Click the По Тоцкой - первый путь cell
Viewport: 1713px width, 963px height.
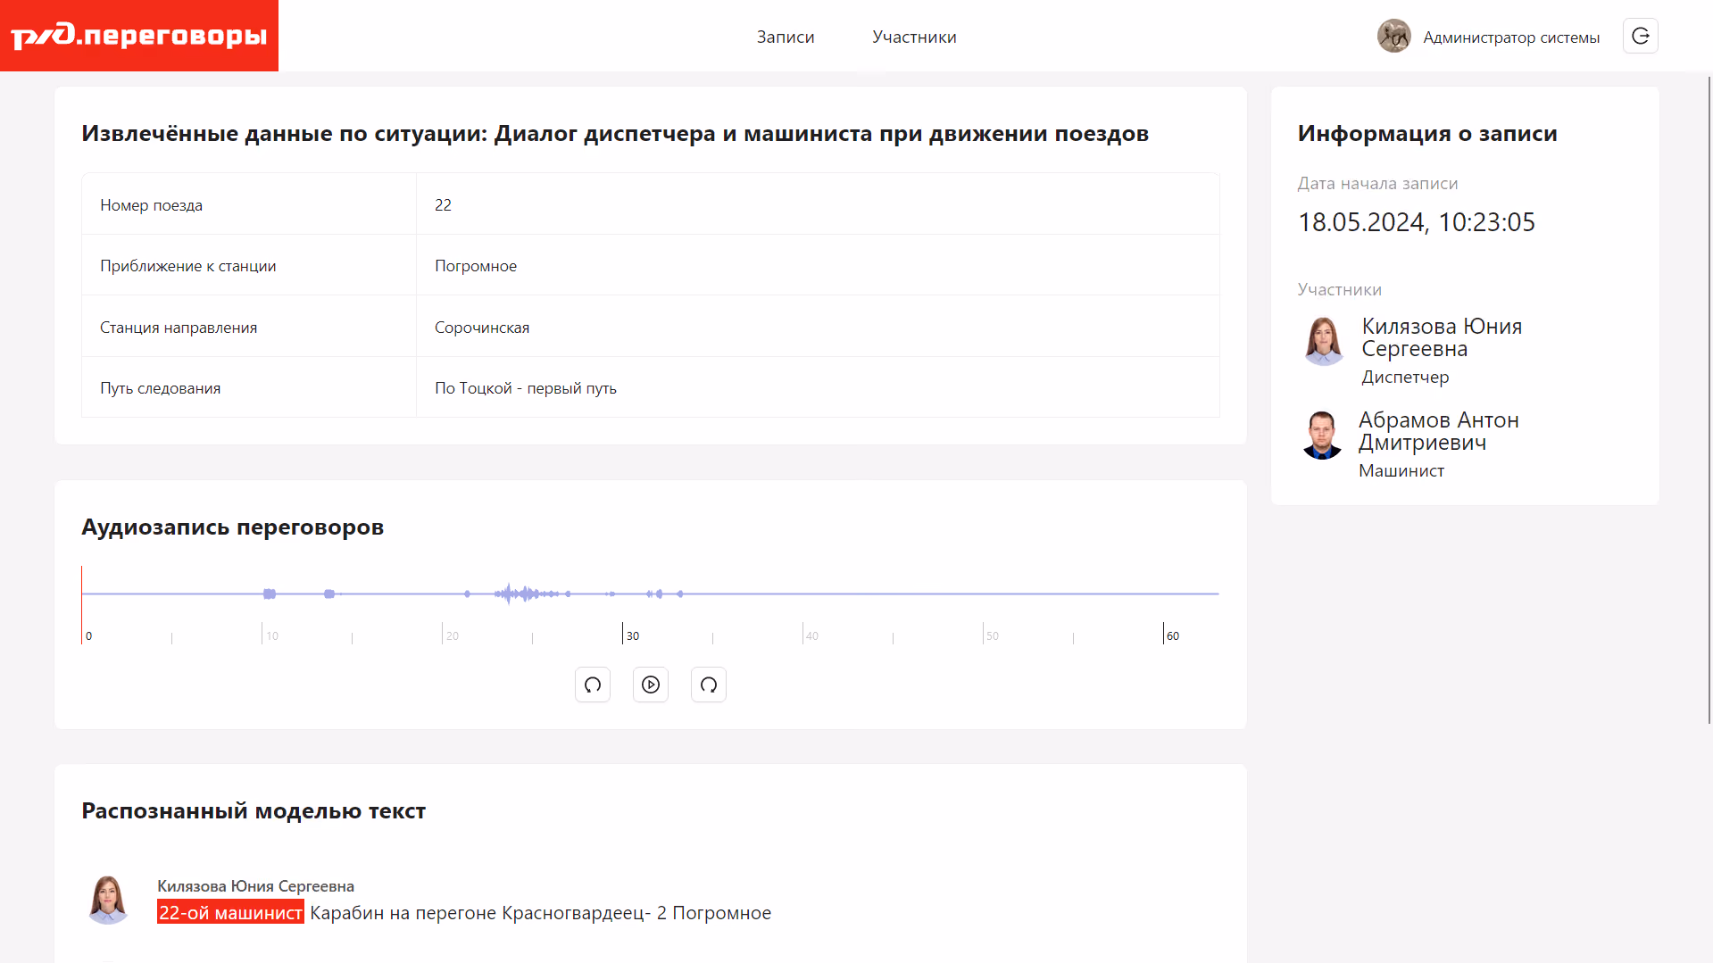(x=818, y=387)
